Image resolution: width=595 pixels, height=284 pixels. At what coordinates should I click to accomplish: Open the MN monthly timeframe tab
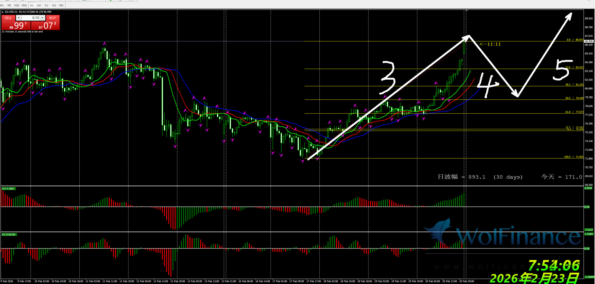pyautogui.click(x=61, y=5)
